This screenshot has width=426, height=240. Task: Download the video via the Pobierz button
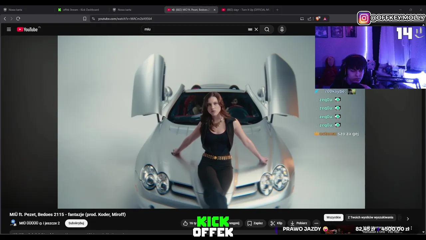(299, 223)
